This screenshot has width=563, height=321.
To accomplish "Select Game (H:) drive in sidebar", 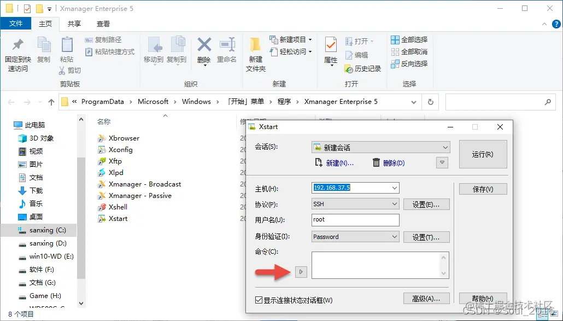I will 40,296.
